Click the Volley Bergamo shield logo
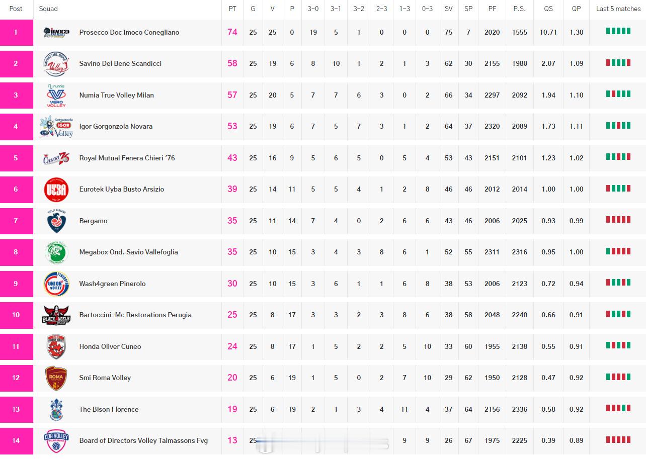This screenshot has height=460, width=646. 56,221
